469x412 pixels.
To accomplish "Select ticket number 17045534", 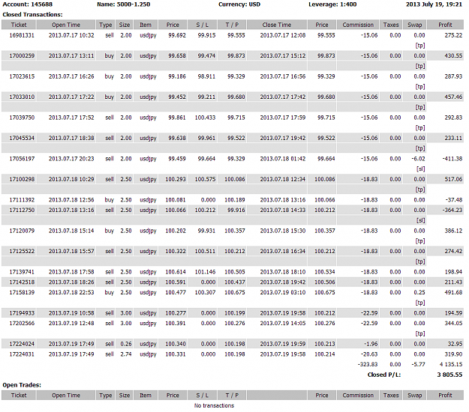I will point(22,139).
